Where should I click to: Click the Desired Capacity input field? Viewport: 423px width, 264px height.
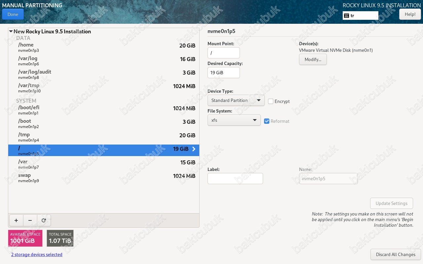[x=224, y=73]
